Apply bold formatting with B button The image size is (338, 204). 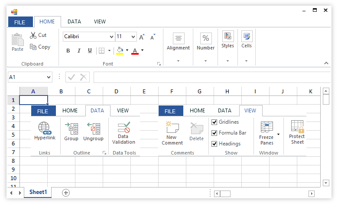pyautogui.click(x=68, y=51)
